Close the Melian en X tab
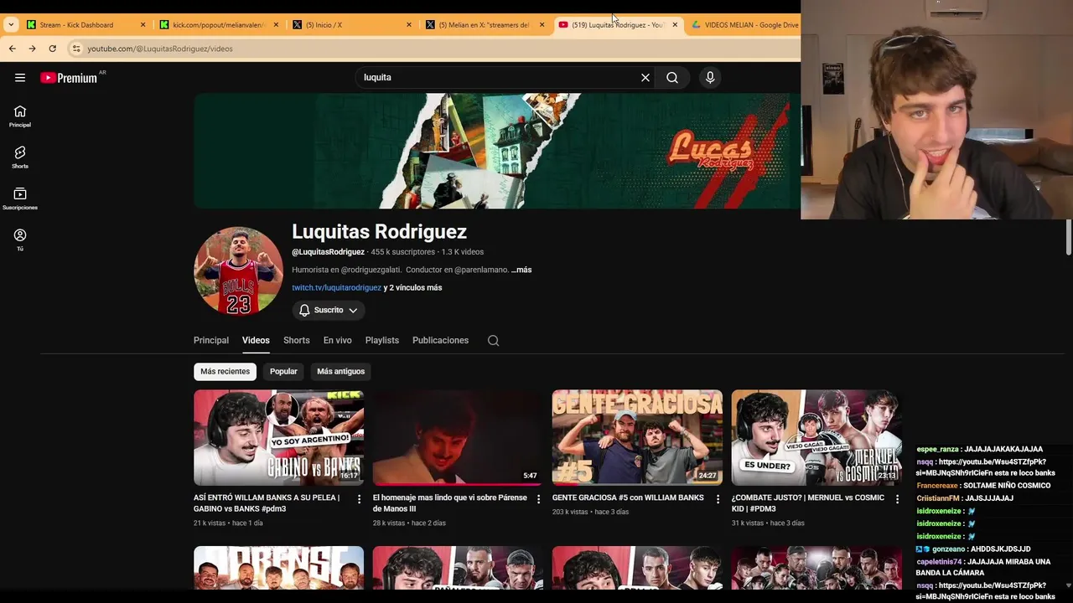The image size is (1073, 603). point(542,25)
